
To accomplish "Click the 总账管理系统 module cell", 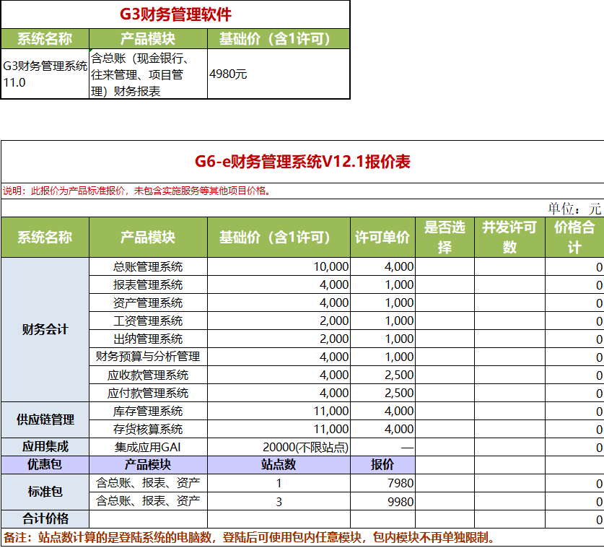I will 149,266.
